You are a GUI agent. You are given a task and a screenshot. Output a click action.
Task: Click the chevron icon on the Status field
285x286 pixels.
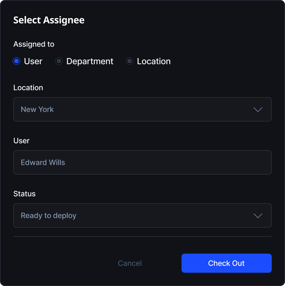(258, 215)
